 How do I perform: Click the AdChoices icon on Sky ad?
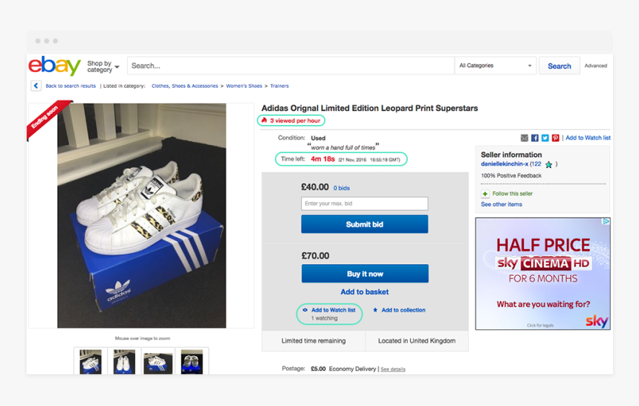coord(606,222)
